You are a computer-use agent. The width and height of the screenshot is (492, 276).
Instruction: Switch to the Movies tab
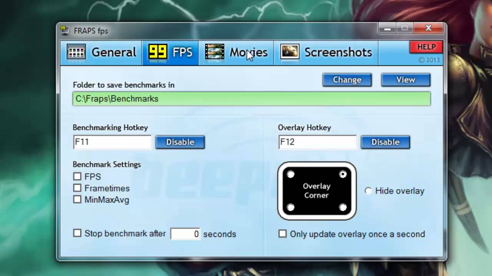(x=236, y=53)
